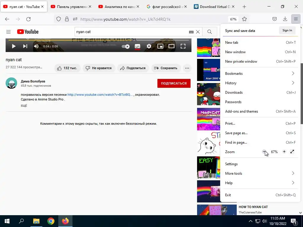Like the video with 132 тыс.
Image resolution: width=303 pixels, height=227 pixels.
coord(67,68)
